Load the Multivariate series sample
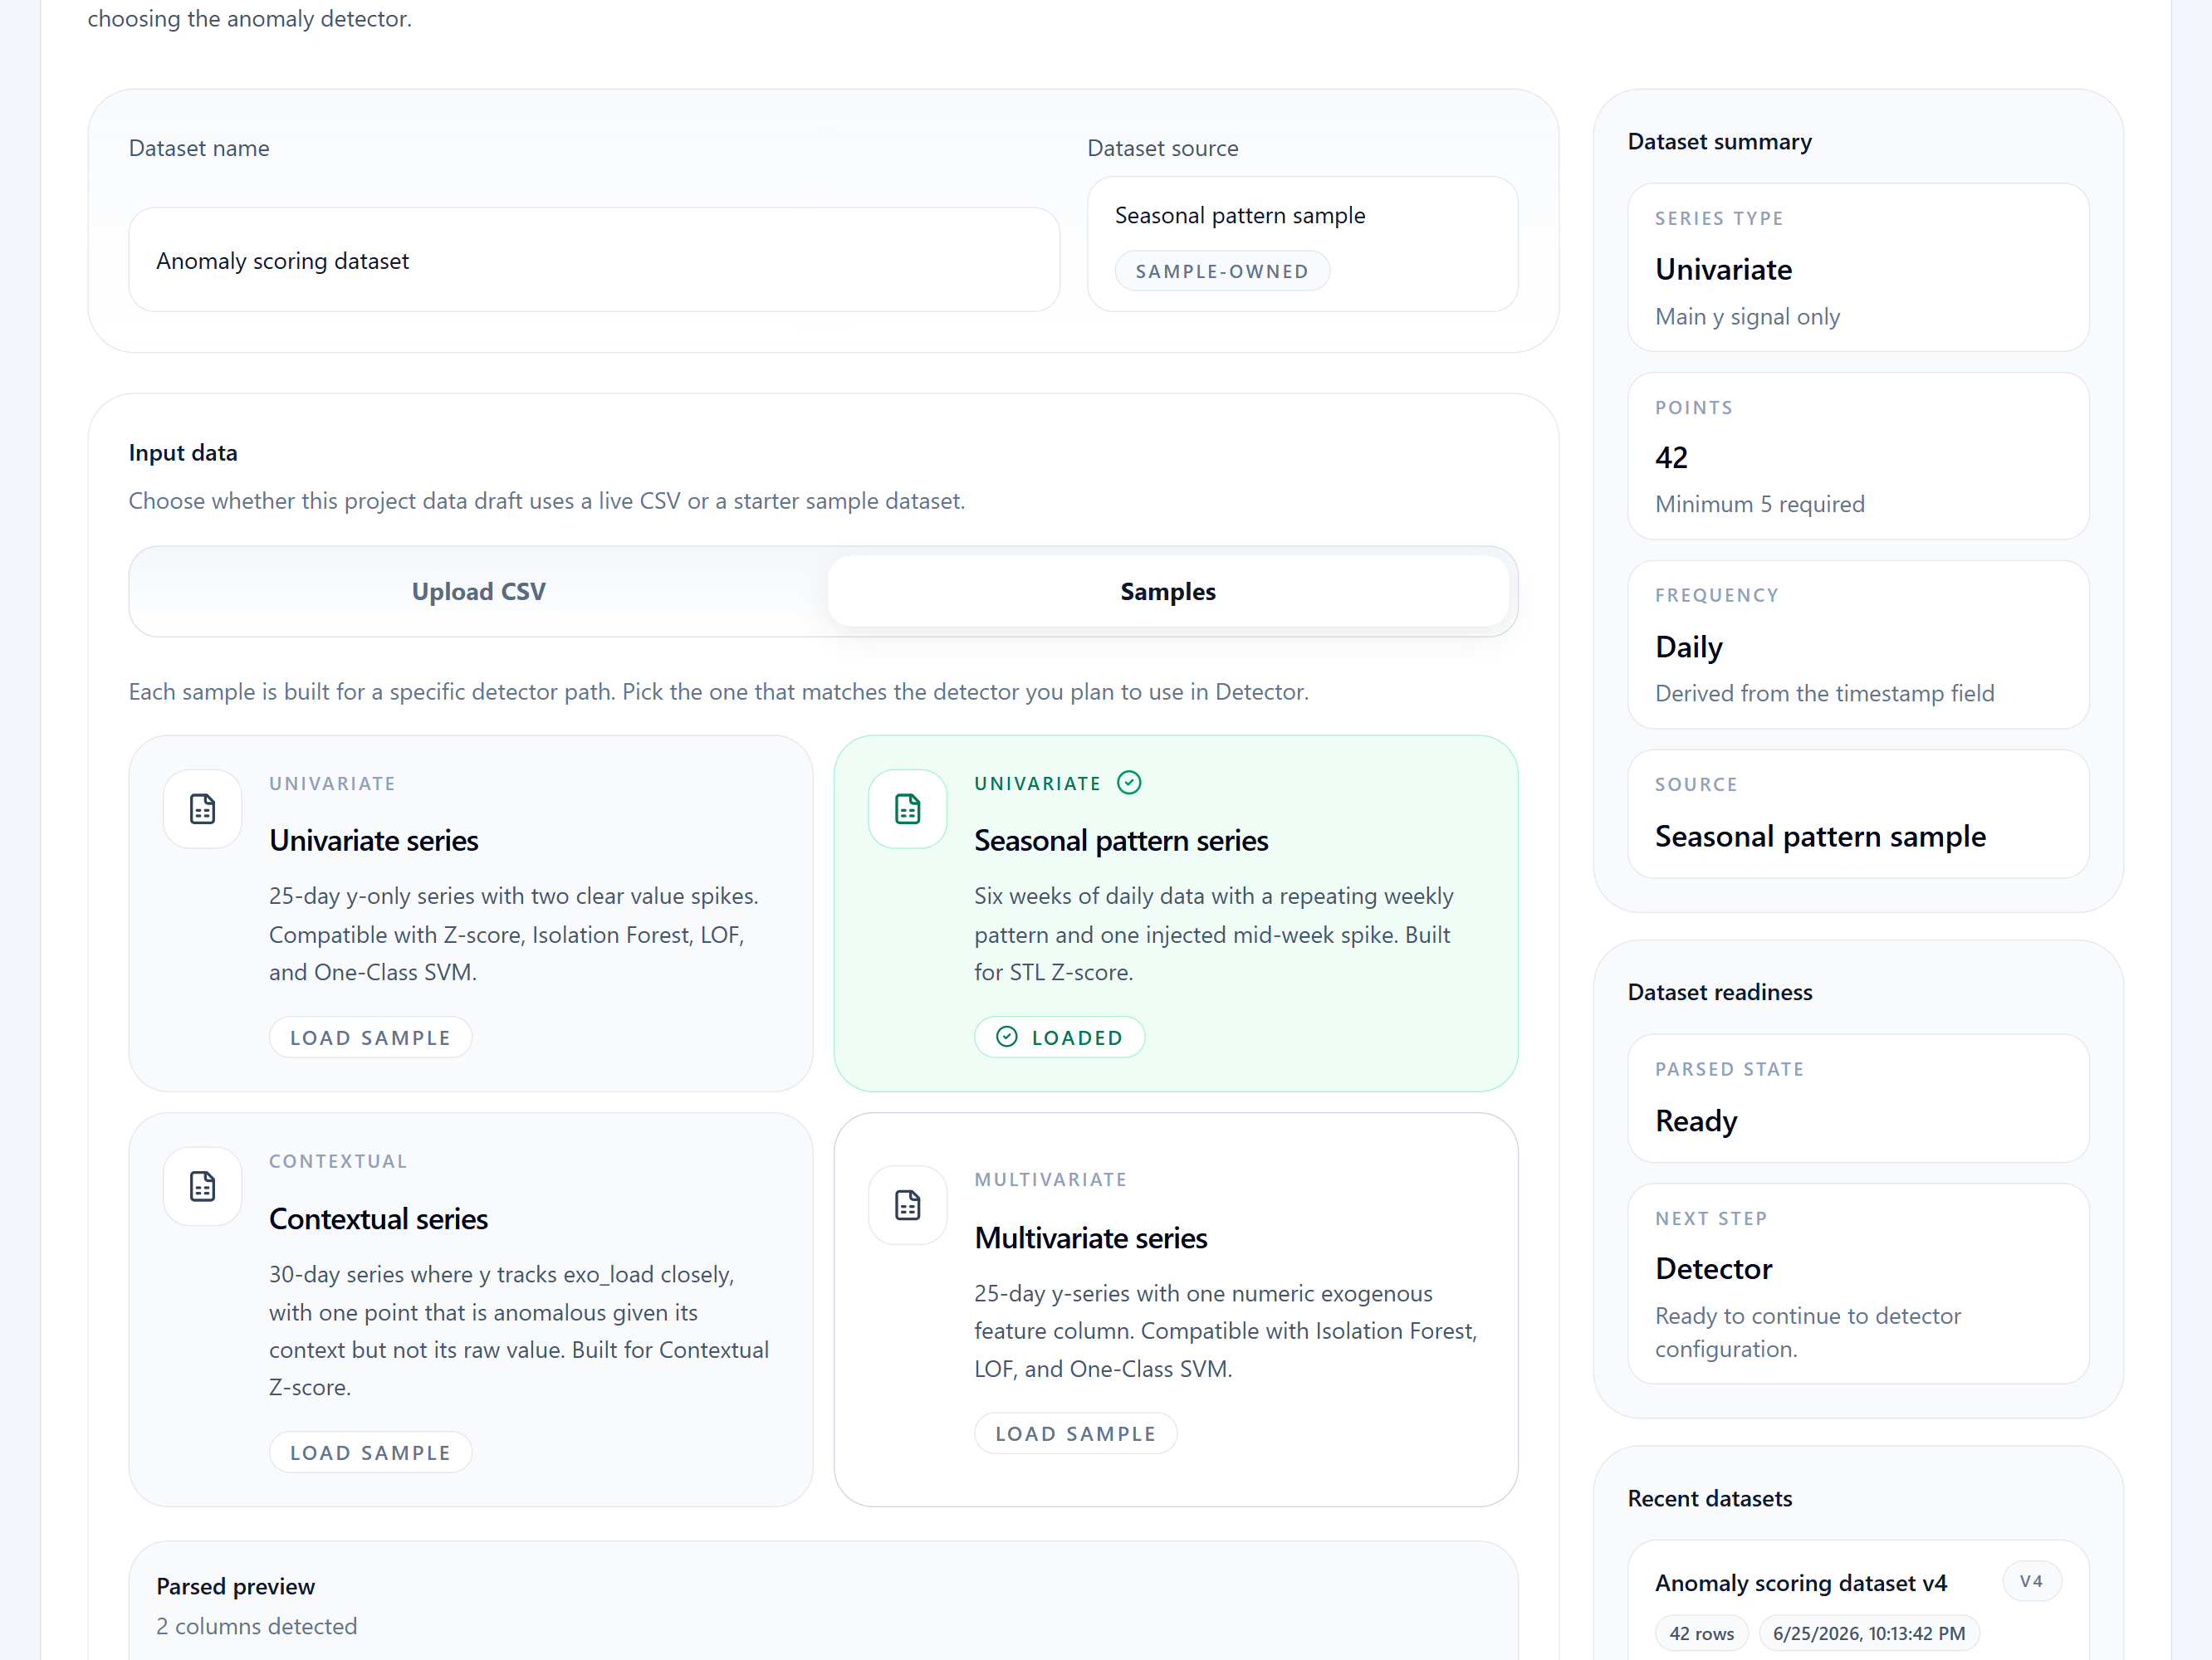 pos(1076,1433)
